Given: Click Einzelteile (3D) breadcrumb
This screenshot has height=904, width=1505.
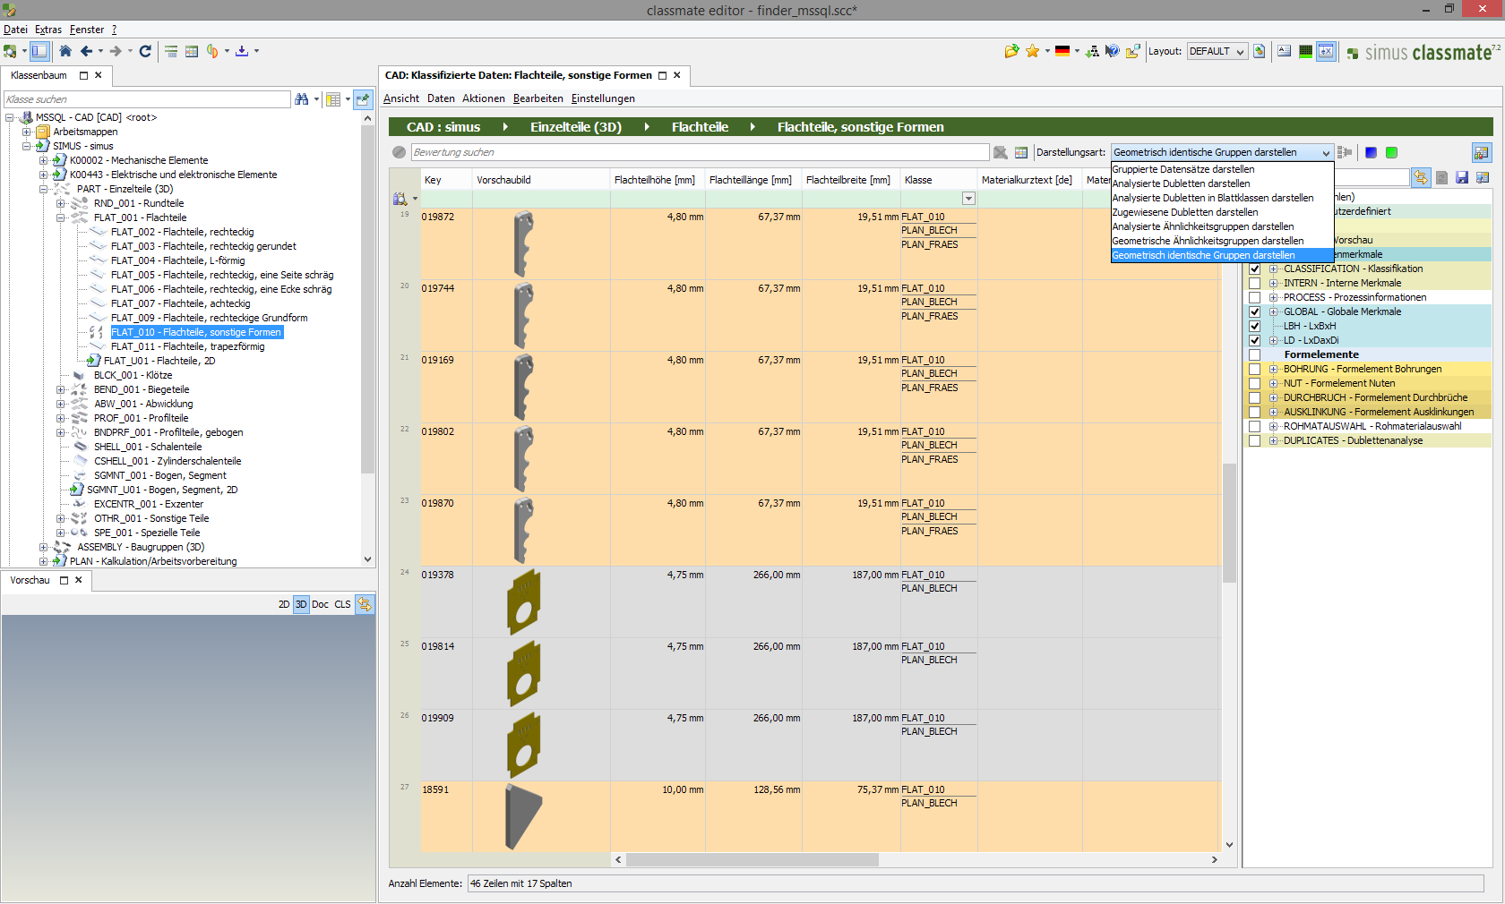Looking at the screenshot, I should 576,127.
